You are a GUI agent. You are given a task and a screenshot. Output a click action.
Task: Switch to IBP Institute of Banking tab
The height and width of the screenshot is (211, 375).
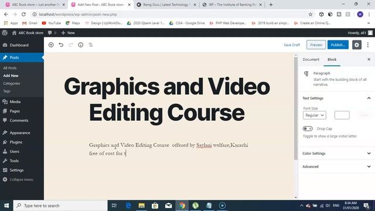point(232,5)
